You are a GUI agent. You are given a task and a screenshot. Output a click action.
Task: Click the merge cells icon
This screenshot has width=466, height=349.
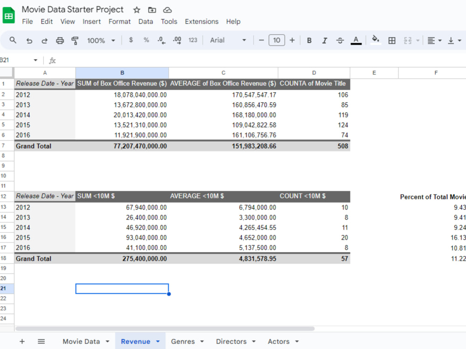[408, 40]
